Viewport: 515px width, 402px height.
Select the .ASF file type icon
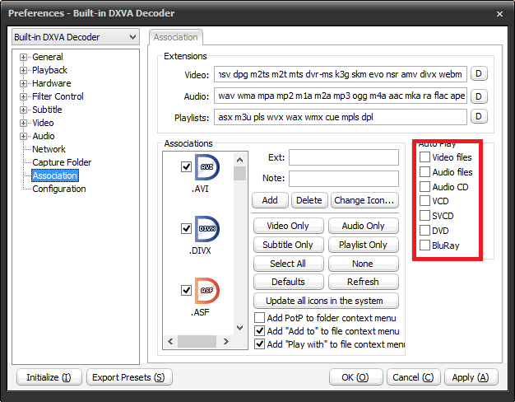207,291
